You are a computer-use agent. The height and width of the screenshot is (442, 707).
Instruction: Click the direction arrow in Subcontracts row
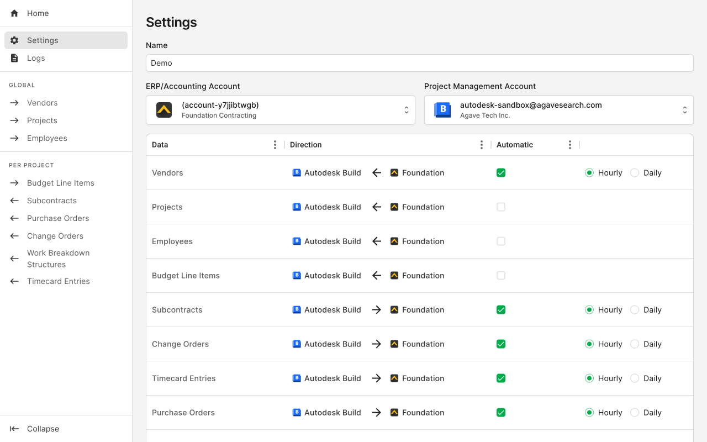pyautogui.click(x=377, y=310)
